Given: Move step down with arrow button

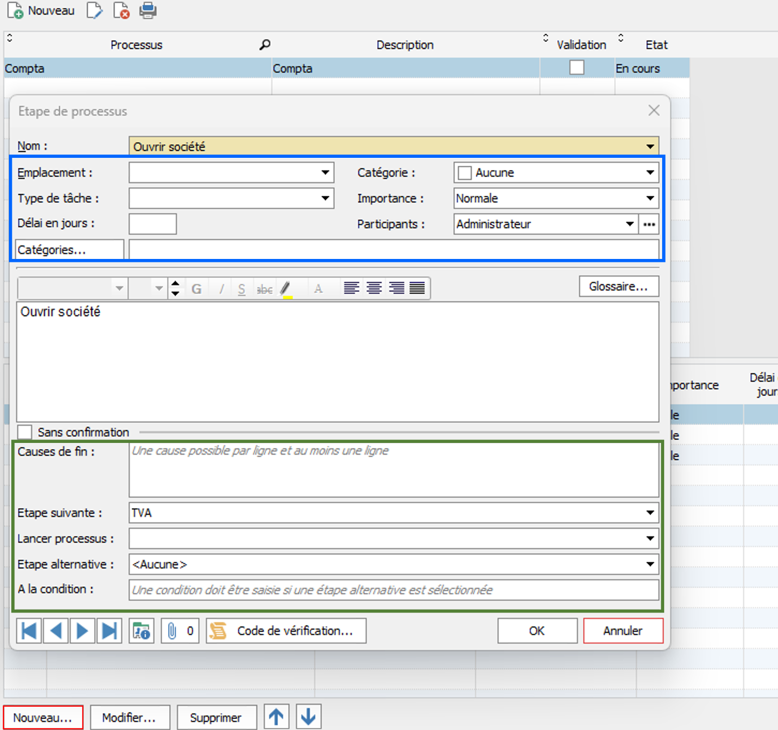Looking at the screenshot, I should pyautogui.click(x=309, y=717).
